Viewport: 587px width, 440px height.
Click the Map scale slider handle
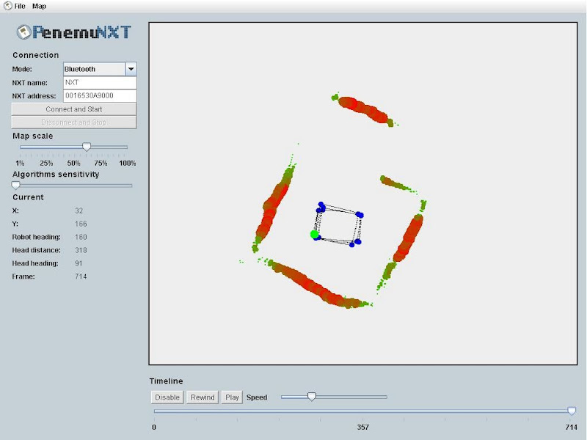tap(87, 147)
